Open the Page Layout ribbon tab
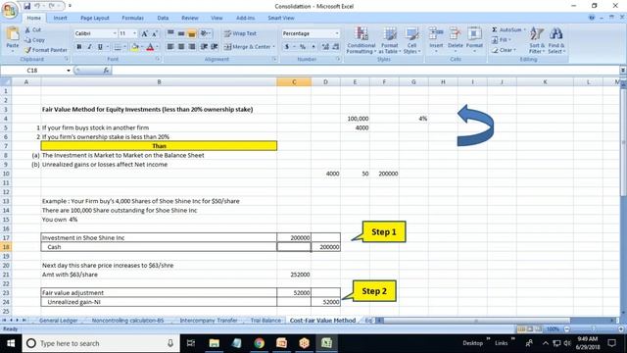 [x=95, y=18]
